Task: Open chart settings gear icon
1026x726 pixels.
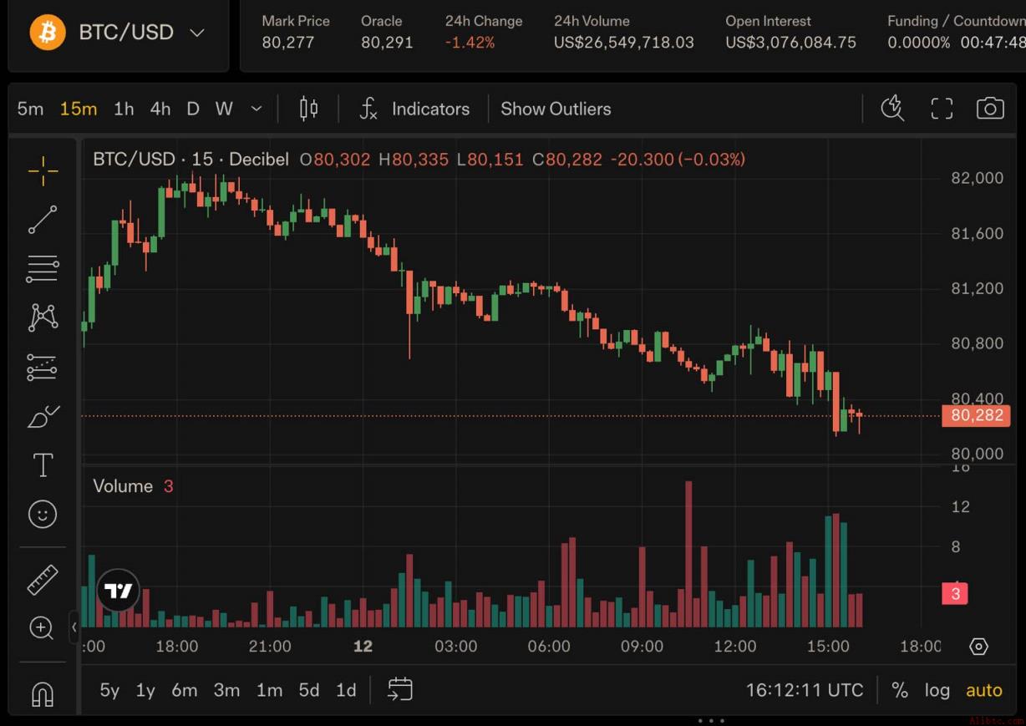Action: (979, 647)
